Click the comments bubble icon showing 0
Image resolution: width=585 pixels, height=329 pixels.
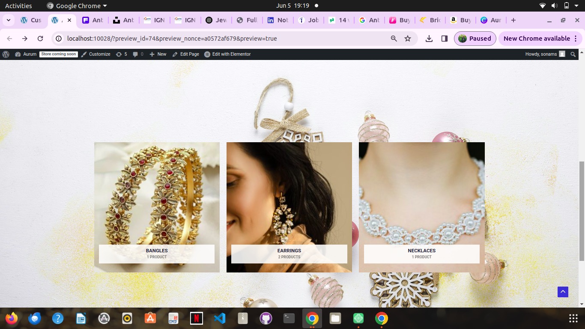135,54
